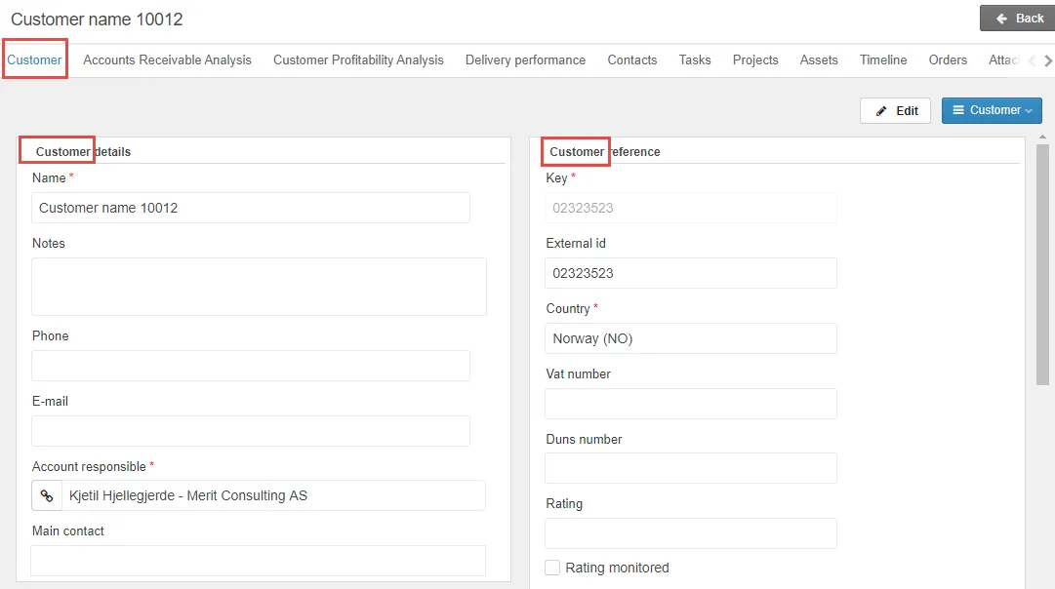Click the vertical scrollbar on the right
The width and height of the screenshot is (1055, 589).
(x=1042, y=263)
